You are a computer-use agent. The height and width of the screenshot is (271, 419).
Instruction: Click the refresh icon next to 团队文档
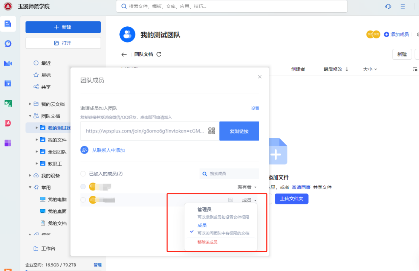(159, 54)
